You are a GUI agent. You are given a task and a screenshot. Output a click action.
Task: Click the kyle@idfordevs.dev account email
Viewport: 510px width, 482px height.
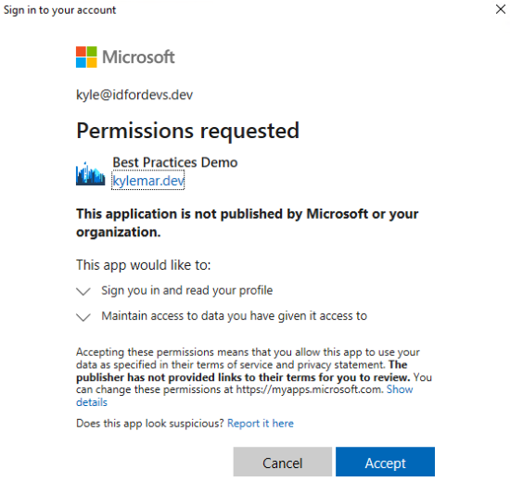tap(134, 95)
